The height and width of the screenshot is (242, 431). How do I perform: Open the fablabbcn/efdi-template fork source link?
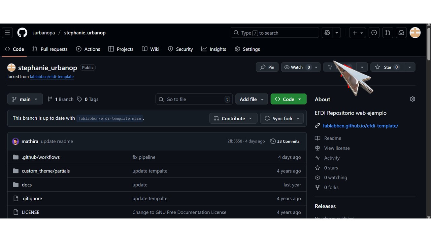click(52, 77)
